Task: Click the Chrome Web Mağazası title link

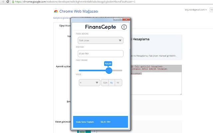Action: [x=79, y=11]
